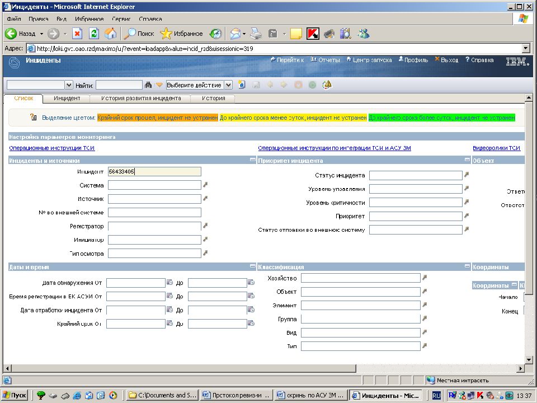Viewport: 537px width, 403px height.
Task: Open calendar icon for Крайний срок До
Action: click(251, 323)
